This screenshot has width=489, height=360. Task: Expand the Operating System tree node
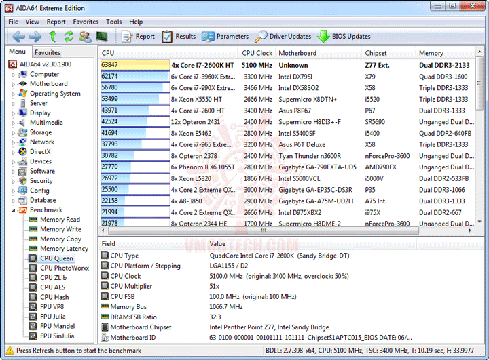[13, 94]
